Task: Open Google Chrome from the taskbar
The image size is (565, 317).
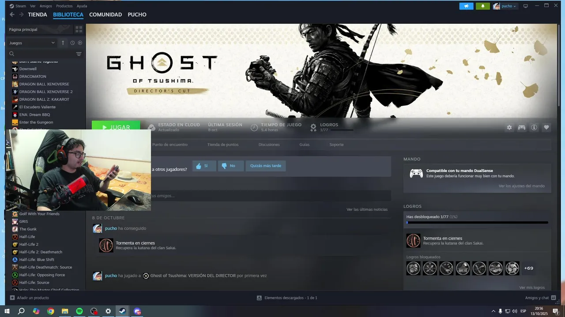Action: click(x=51, y=311)
